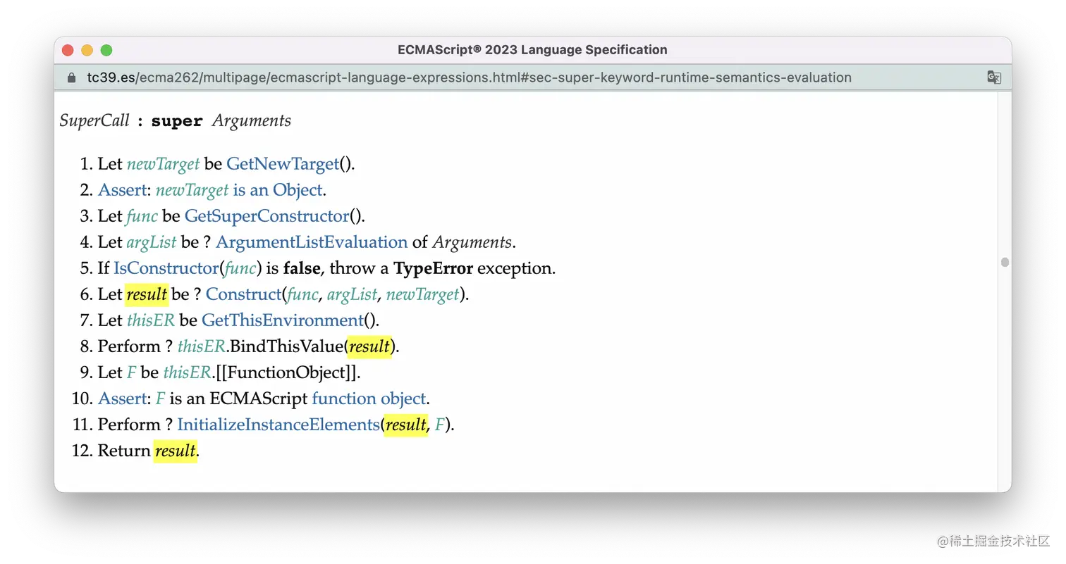Open the 'function object' link

(369, 399)
